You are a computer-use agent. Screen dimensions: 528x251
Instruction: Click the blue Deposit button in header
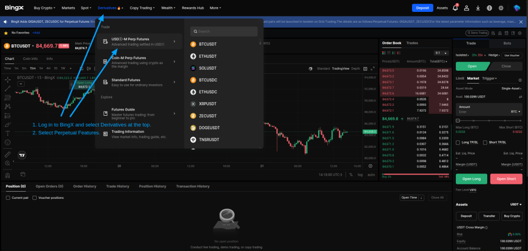tap(422, 8)
